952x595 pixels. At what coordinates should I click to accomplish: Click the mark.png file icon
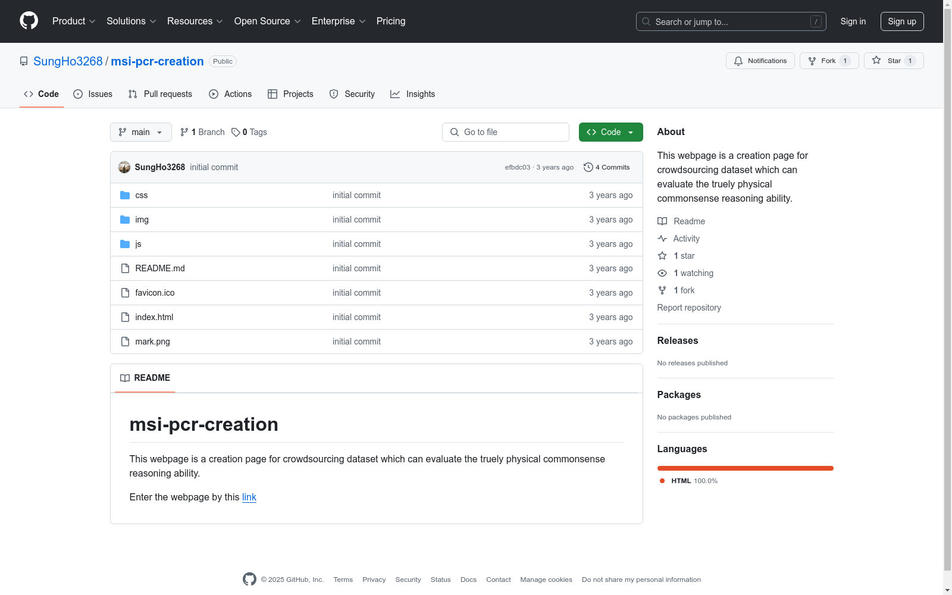[125, 342]
